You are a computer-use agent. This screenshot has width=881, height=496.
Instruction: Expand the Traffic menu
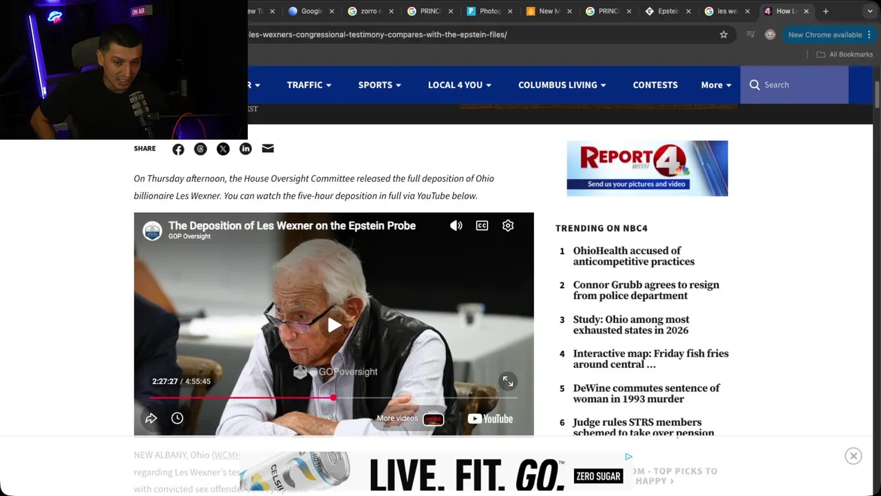point(309,85)
